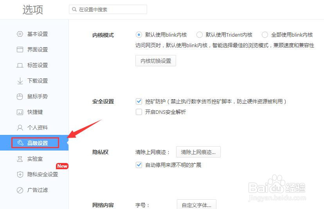The width and height of the screenshot is (324, 209).
Task: Open 隐私安全设置 section
Action: pos(34,175)
